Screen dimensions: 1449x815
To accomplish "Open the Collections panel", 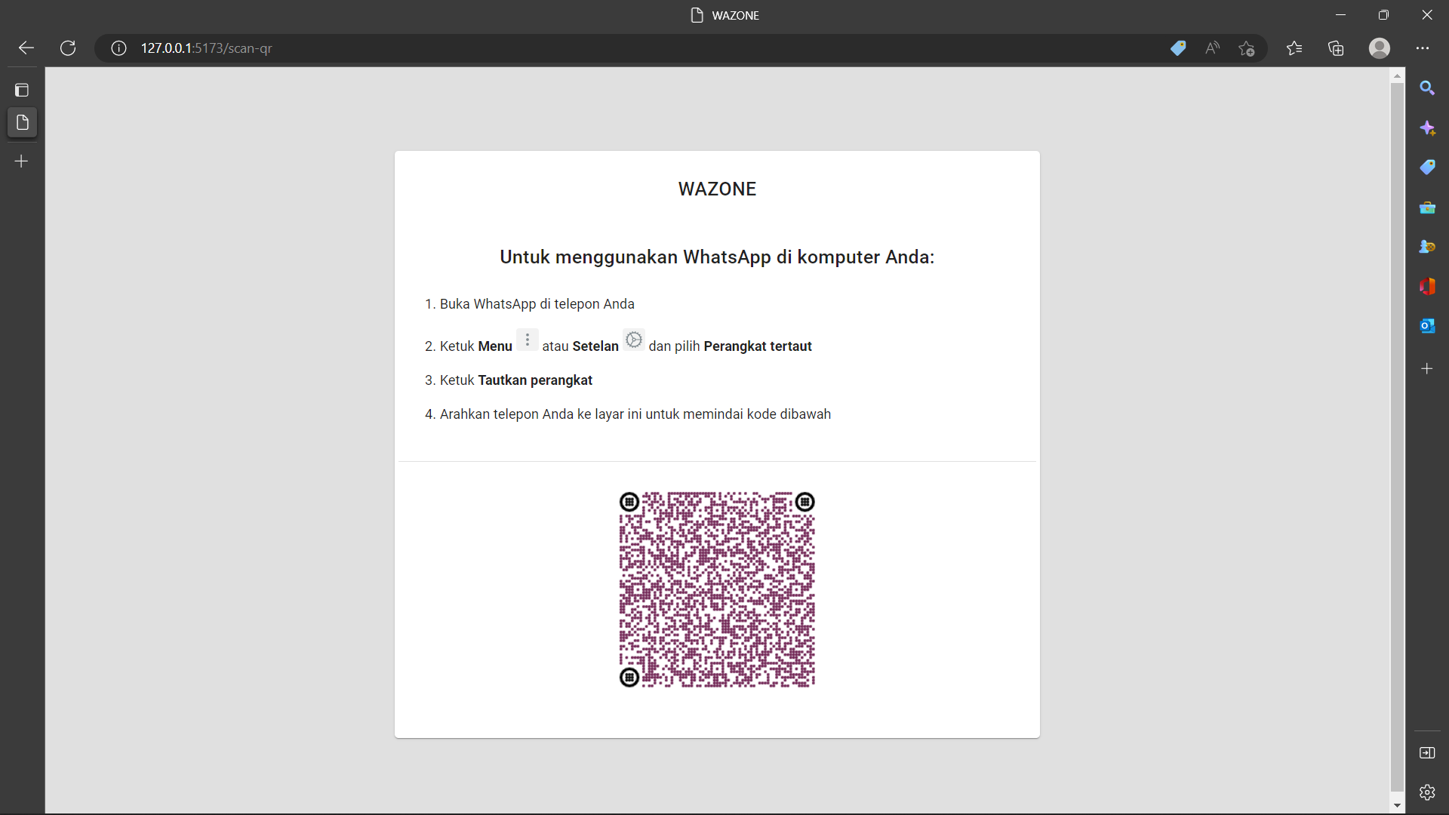I will click(x=1336, y=48).
